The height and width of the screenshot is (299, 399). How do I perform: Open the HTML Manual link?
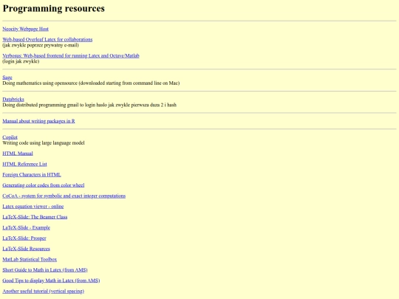18,154
